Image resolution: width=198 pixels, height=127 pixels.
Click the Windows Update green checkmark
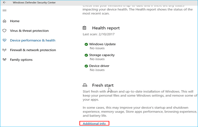click(x=86, y=44)
